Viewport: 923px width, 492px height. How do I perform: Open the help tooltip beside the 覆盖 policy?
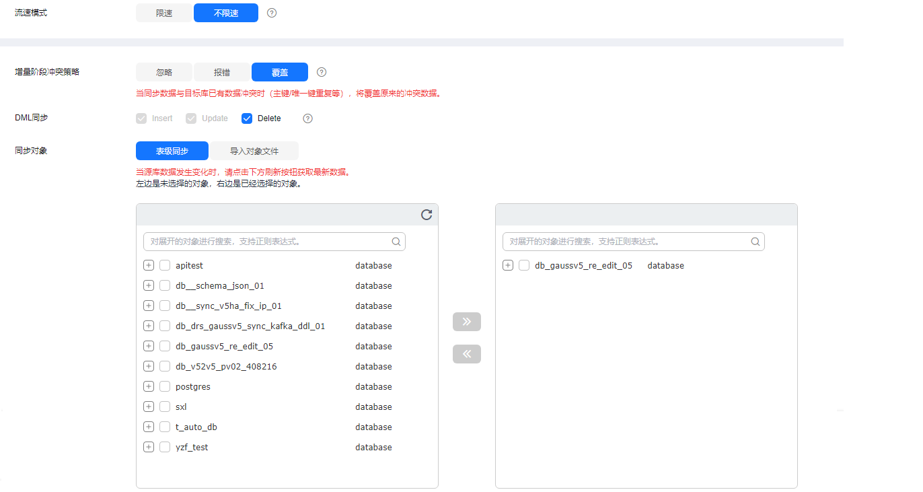coord(321,71)
